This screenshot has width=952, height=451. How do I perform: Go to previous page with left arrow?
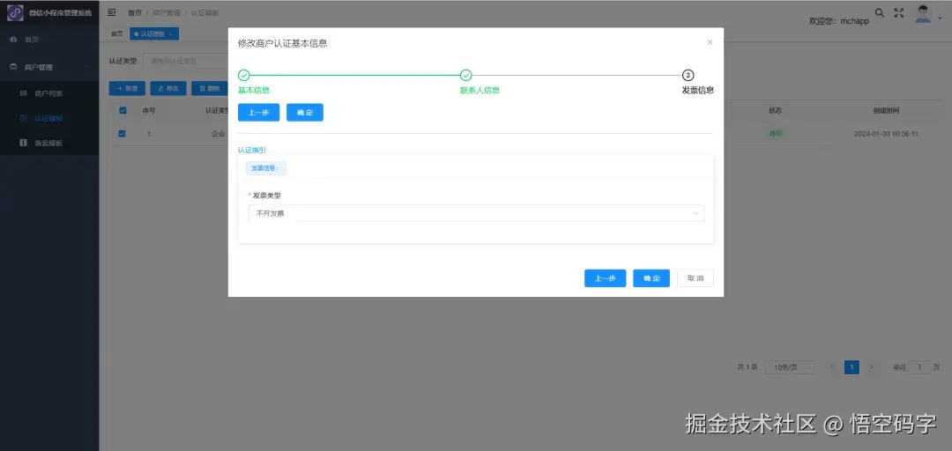pyautogui.click(x=832, y=367)
